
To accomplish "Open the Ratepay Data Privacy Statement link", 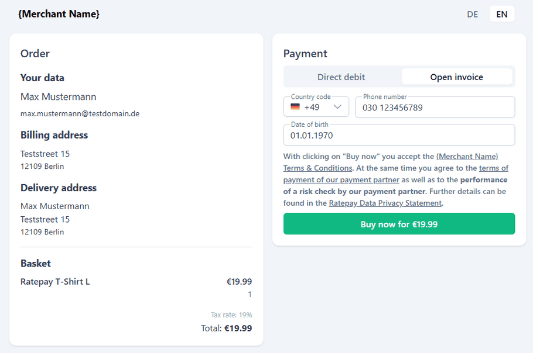I will point(385,203).
